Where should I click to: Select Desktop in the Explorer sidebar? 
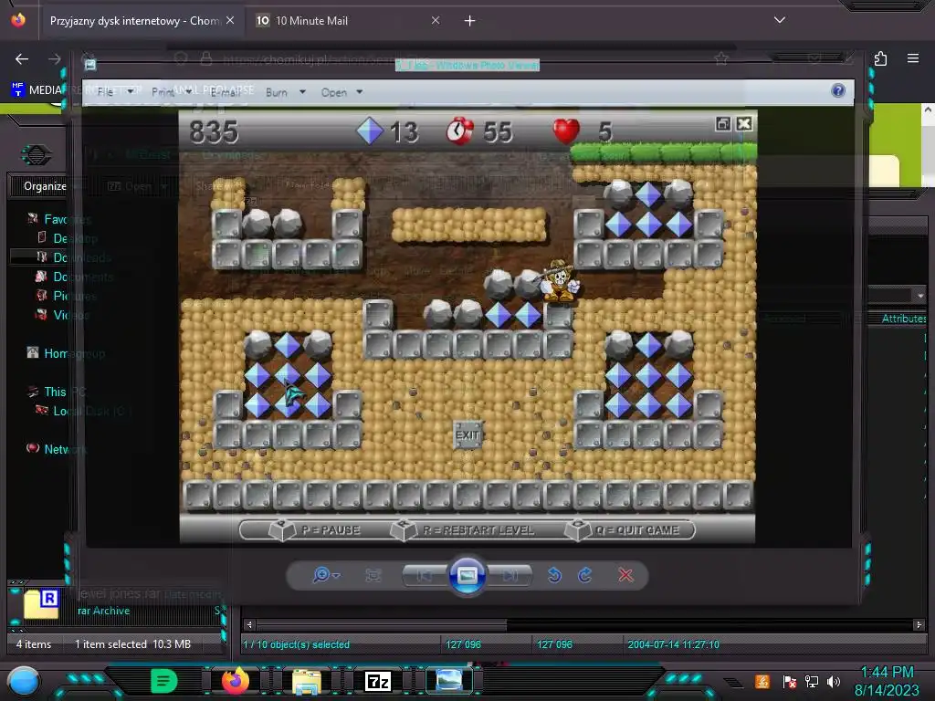pos(75,238)
